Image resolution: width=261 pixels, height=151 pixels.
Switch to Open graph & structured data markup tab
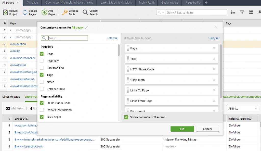pyautogui.click(x=69, y=3)
